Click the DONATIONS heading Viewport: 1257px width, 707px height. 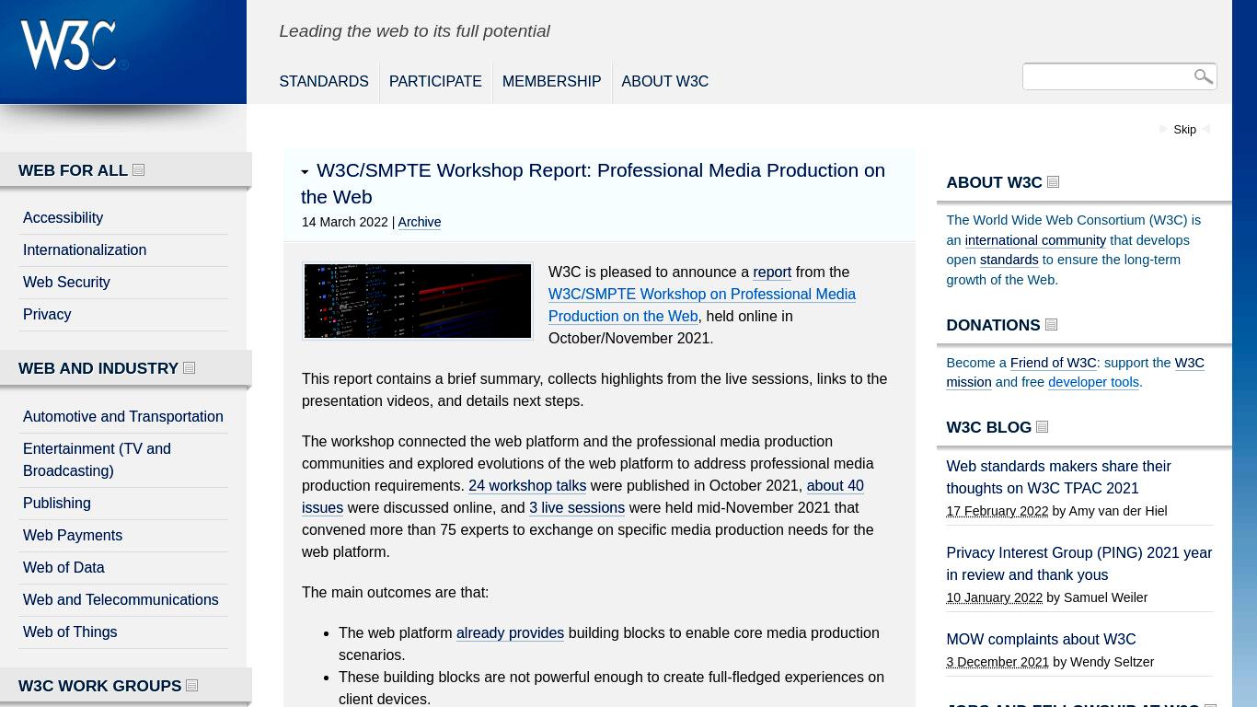click(993, 325)
